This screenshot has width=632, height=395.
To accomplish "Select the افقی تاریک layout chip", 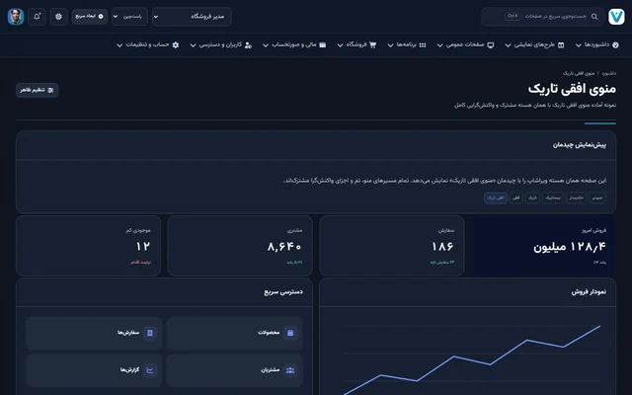I will [496, 197].
